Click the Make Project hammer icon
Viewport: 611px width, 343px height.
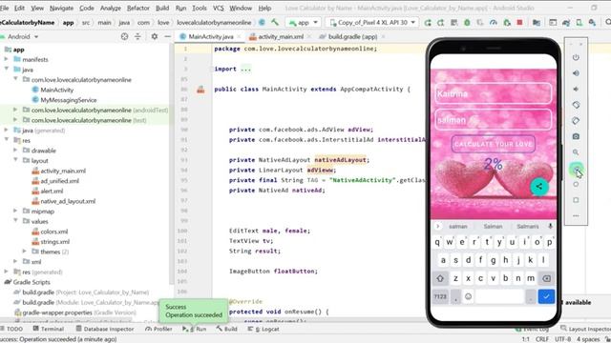(275, 23)
